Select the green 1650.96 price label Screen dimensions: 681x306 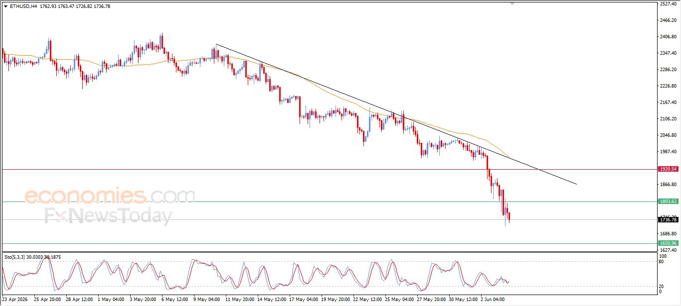point(668,243)
